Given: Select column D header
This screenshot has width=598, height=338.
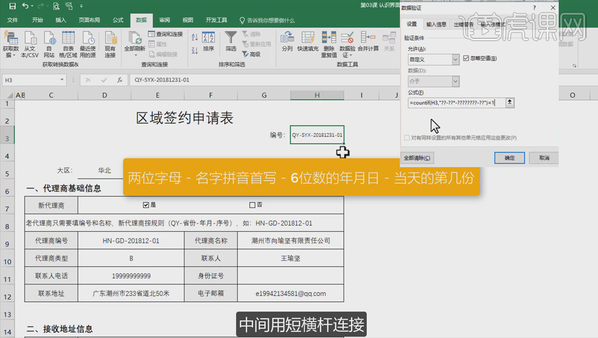Looking at the screenshot, I should pyautogui.click(x=104, y=95).
